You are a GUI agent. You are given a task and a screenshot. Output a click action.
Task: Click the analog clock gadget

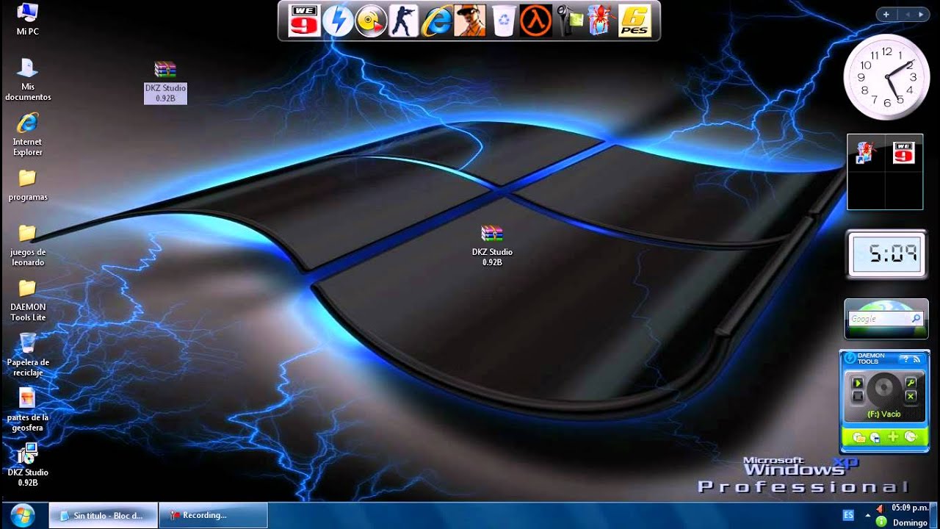point(886,76)
